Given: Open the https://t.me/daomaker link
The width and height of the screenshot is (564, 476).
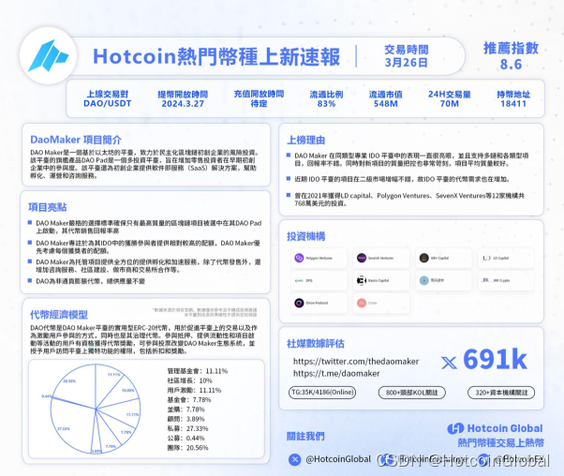Looking at the screenshot, I should click(x=336, y=374).
